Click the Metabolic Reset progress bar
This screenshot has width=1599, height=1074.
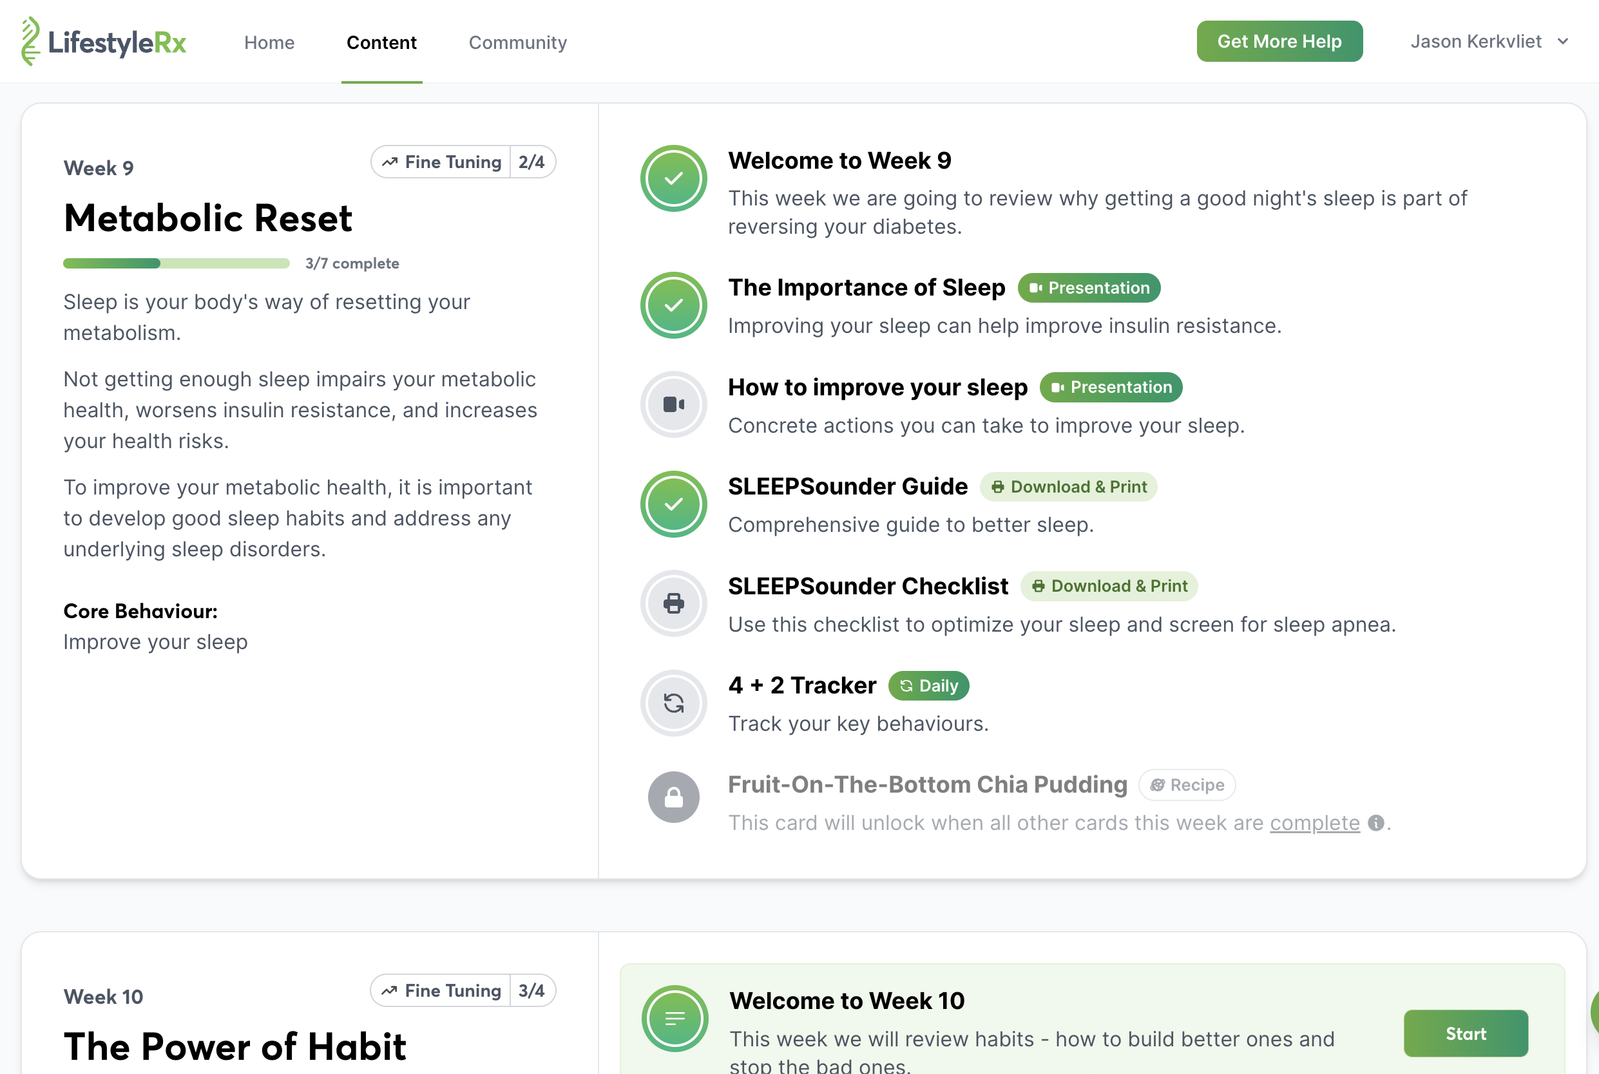(176, 264)
